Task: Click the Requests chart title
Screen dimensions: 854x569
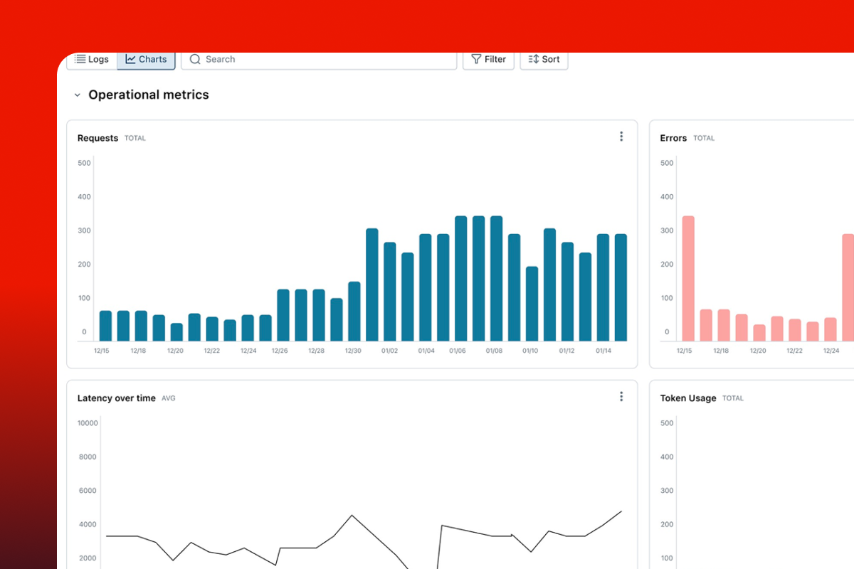Action: (97, 138)
